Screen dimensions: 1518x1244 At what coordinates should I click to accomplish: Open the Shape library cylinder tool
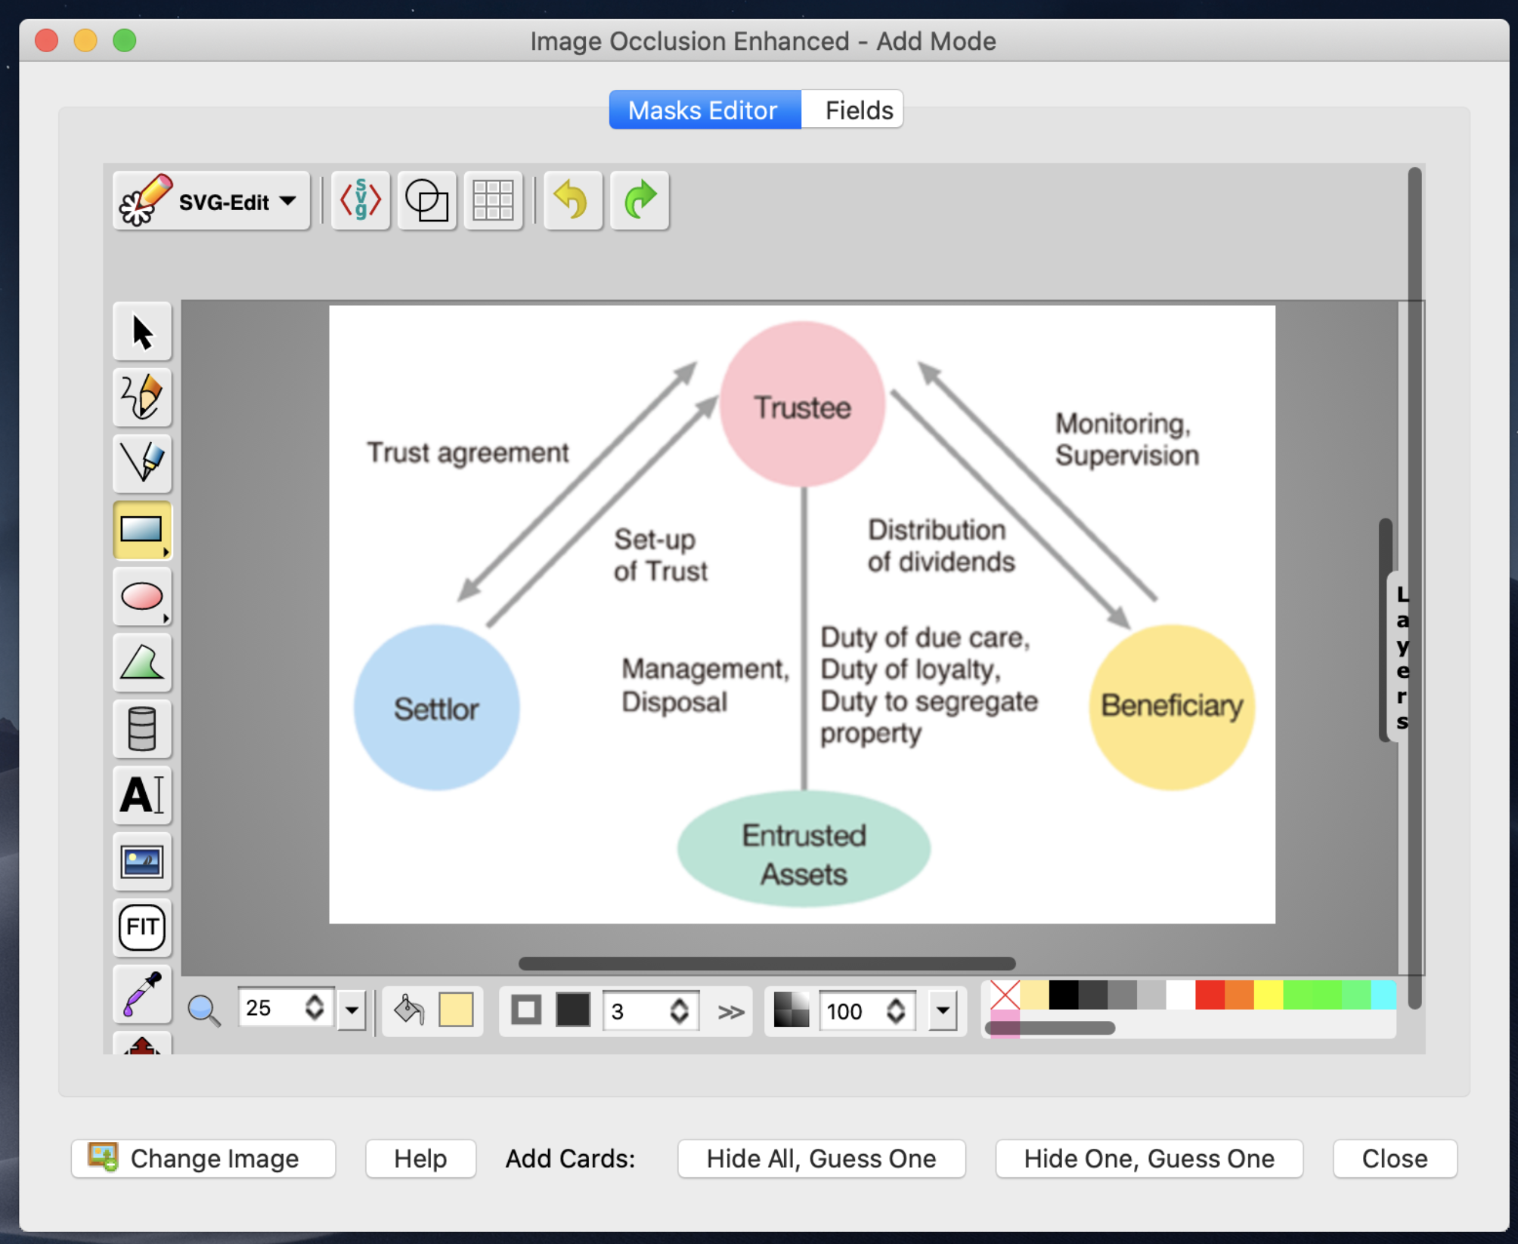(x=142, y=729)
